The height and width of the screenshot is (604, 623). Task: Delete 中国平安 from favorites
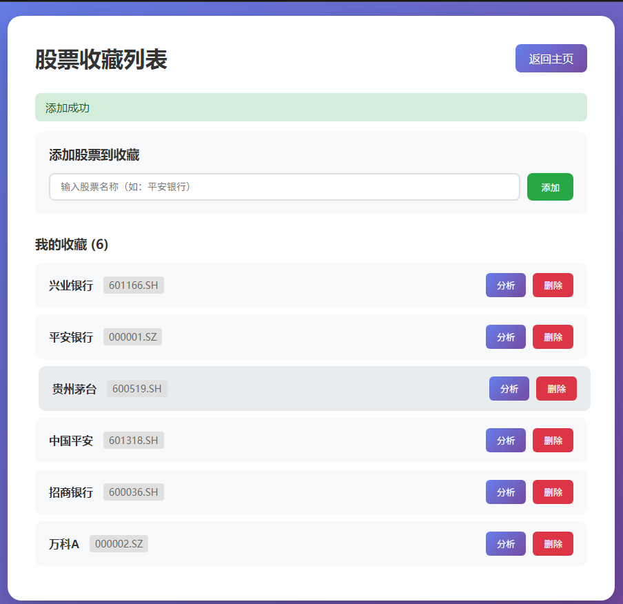click(553, 440)
